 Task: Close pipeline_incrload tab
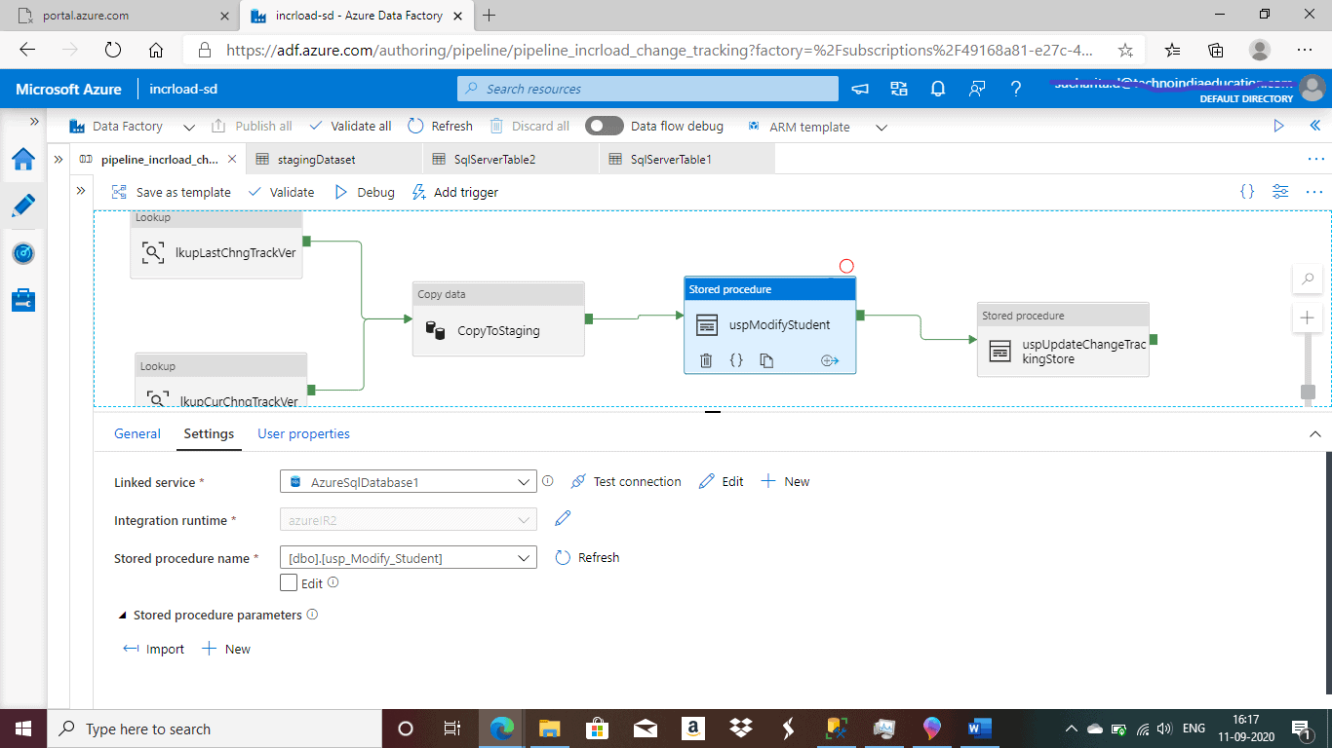232,159
